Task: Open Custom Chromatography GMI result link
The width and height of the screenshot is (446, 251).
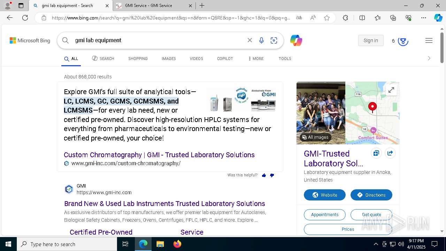Action: [x=159, y=155]
